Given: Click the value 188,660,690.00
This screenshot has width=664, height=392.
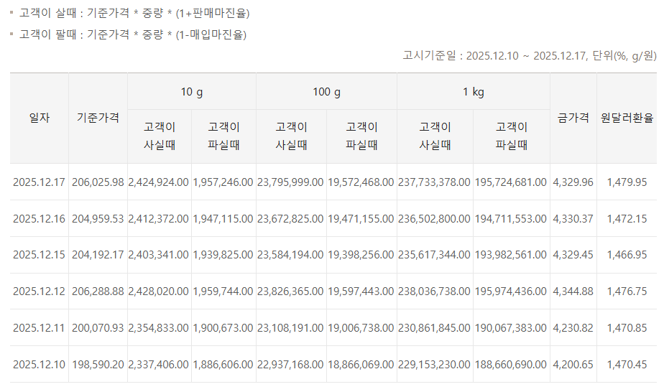Looking at the screenshot, I should pyautogui.click(x=511, y=365).
